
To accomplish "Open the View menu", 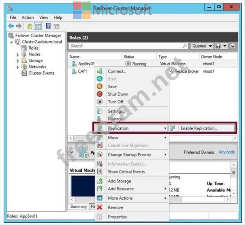I will pyautogui.click(x=43, y=17).
